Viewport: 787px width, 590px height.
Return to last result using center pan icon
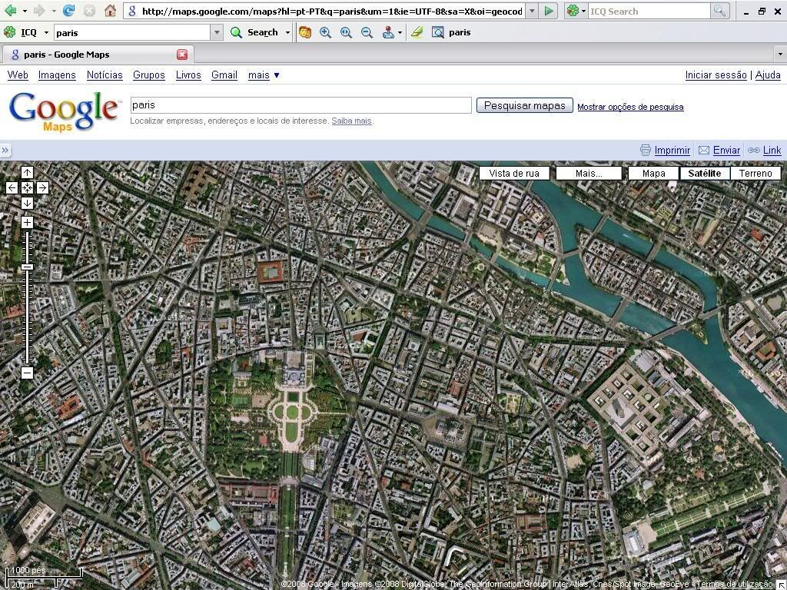27,187
